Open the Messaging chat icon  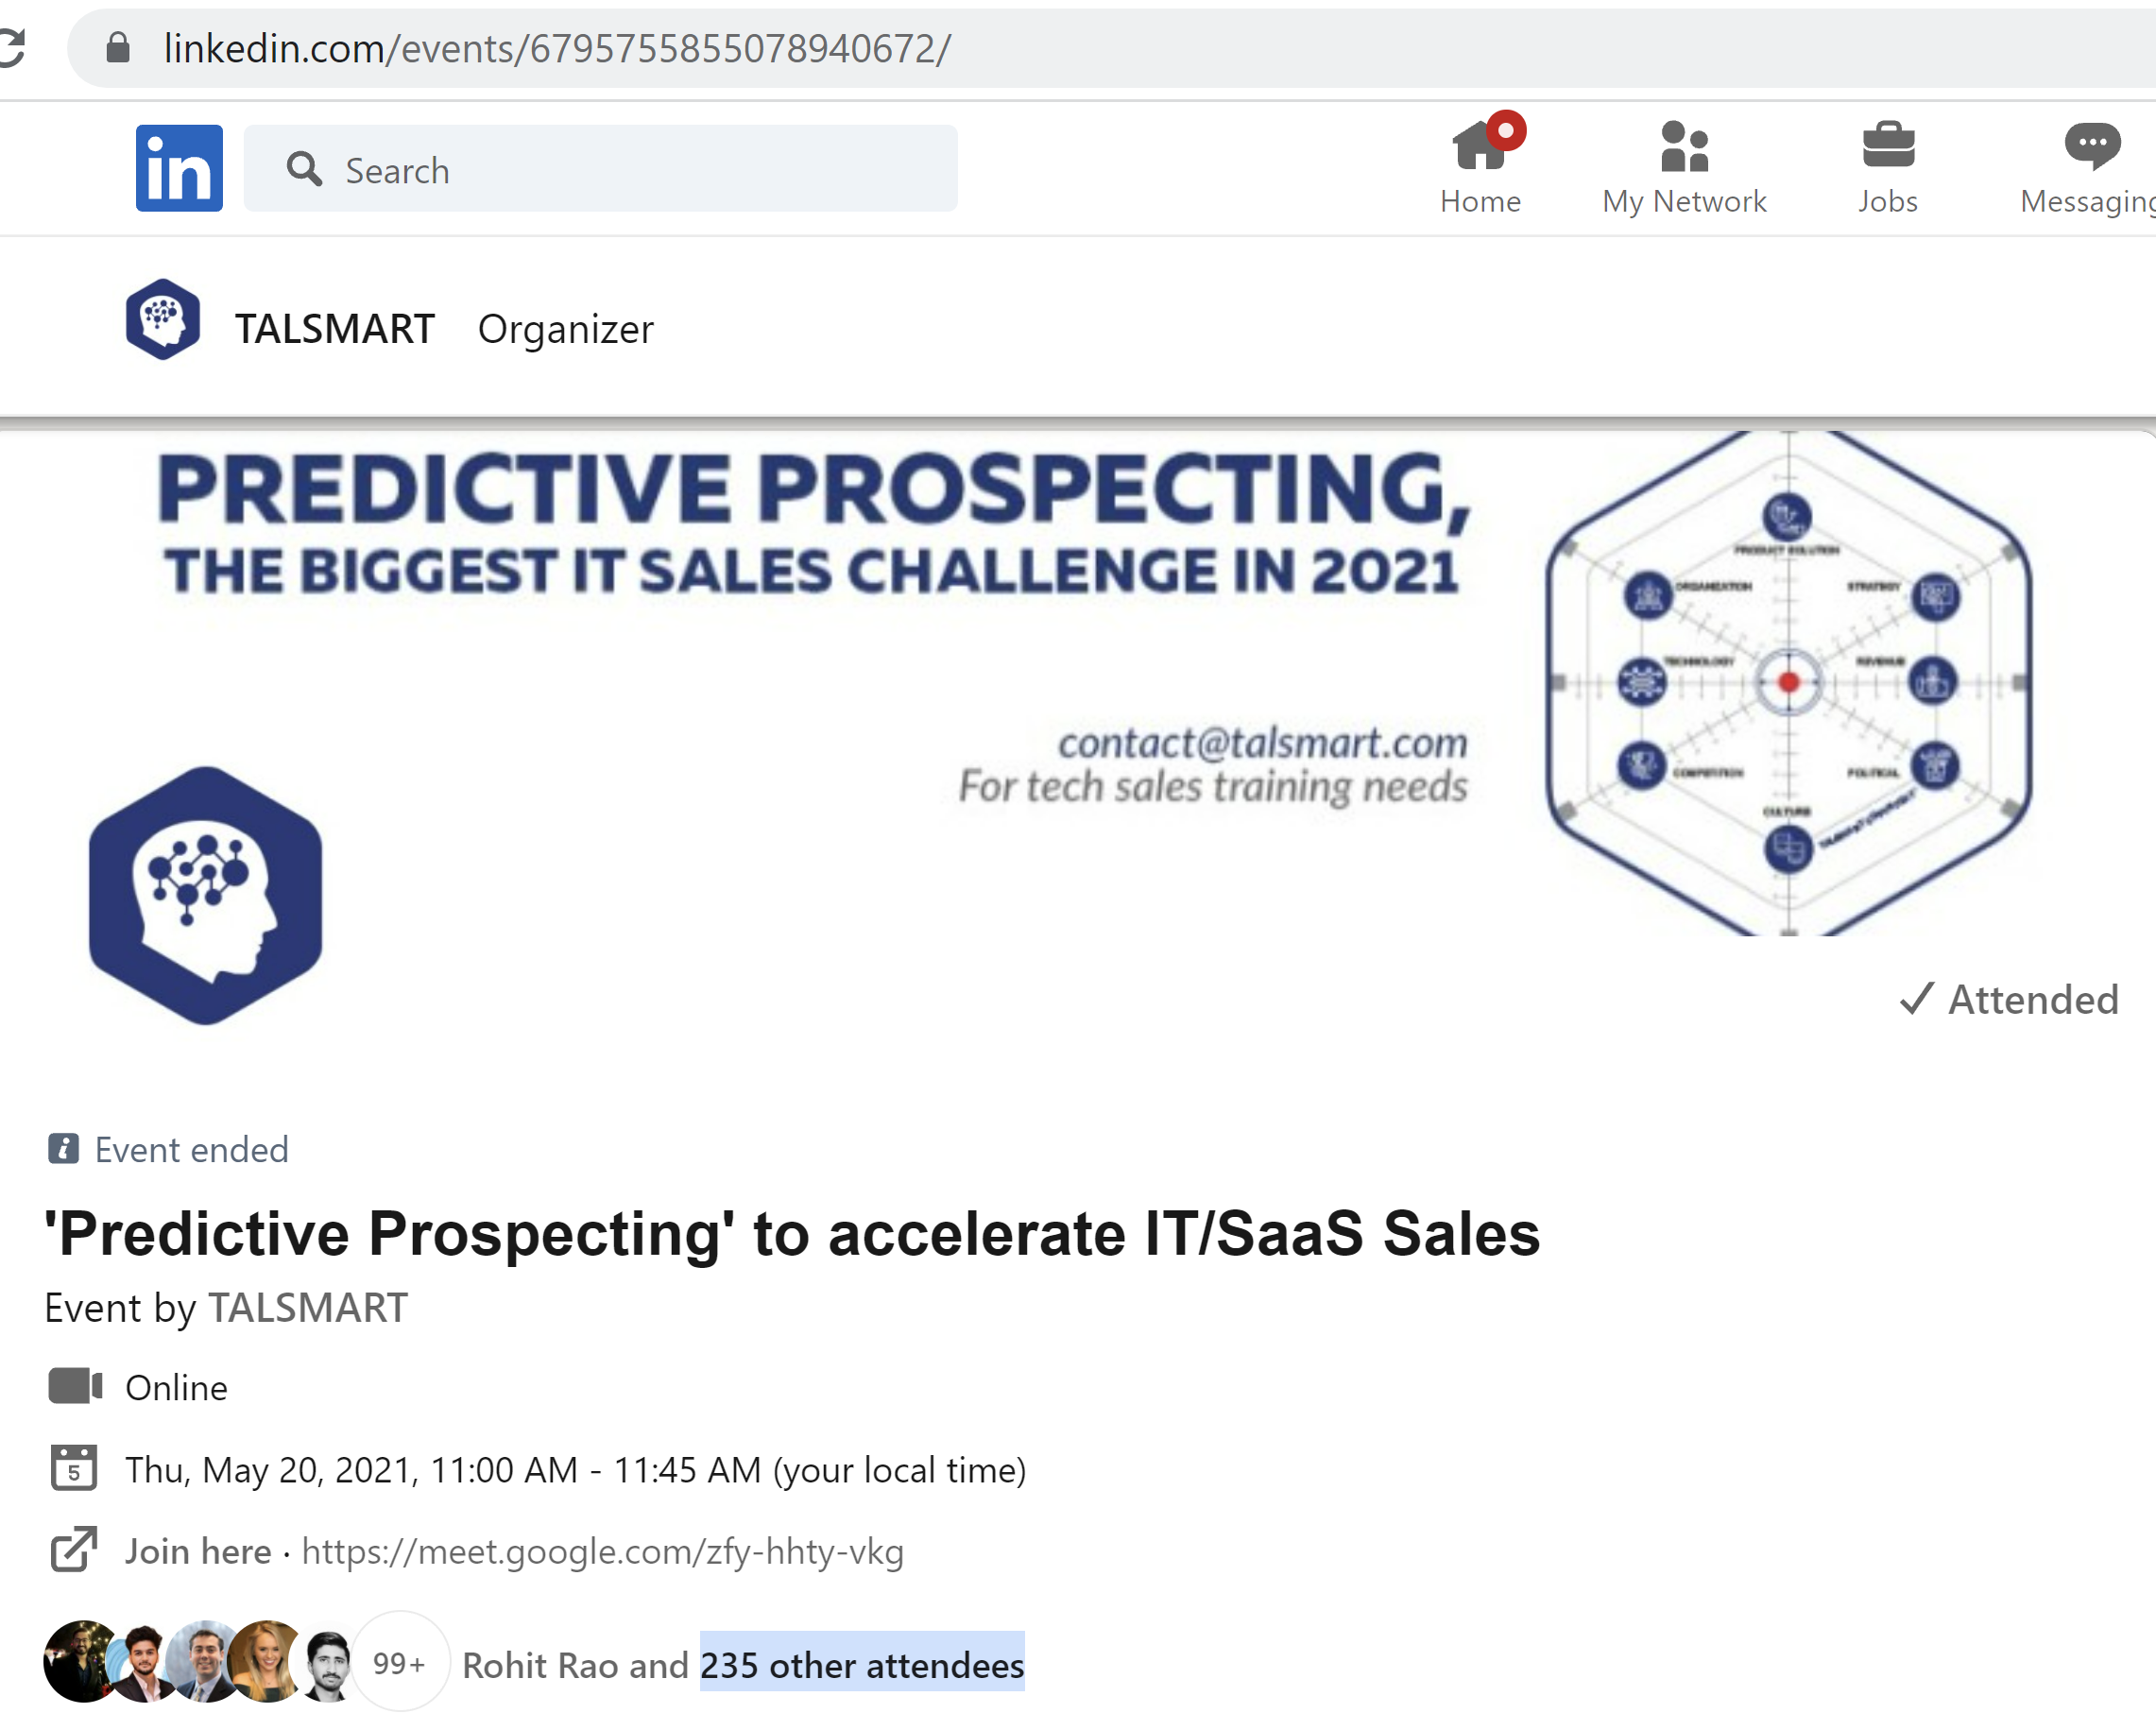2092,148
